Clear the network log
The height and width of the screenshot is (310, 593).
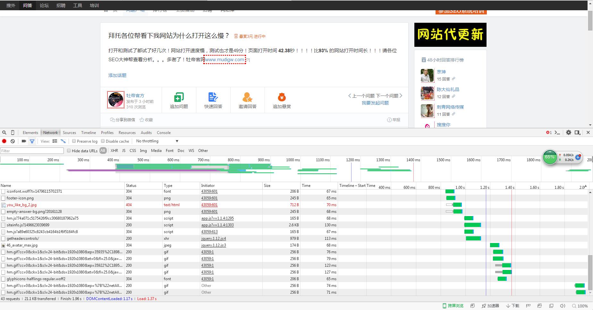coord(13,141)
